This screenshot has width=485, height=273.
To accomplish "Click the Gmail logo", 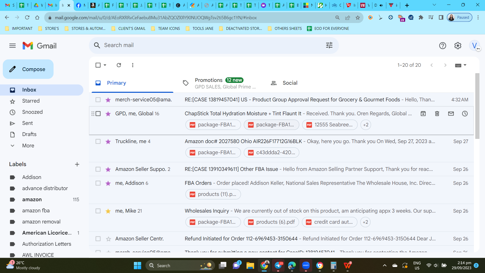I will (39, 46).
